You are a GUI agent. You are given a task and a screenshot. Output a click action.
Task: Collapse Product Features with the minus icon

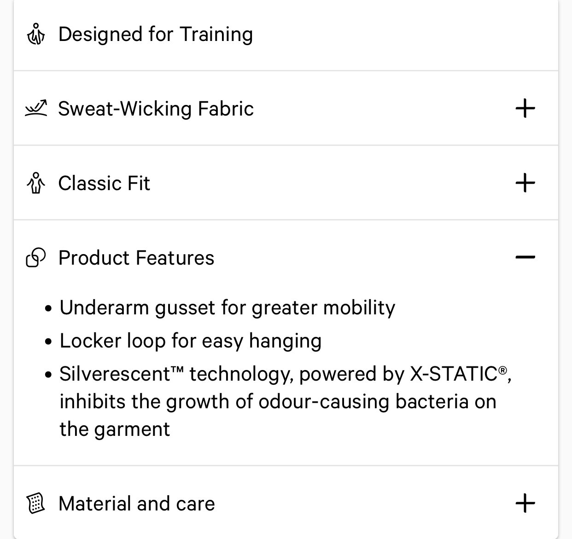(x=525, y=257)
